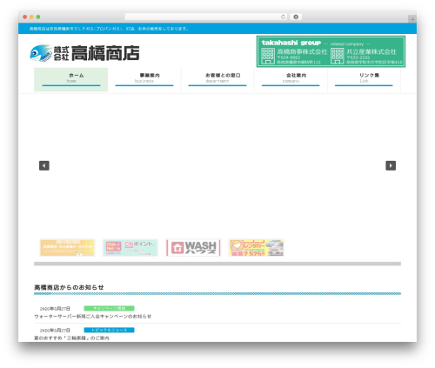Click the red close window button
The height and width of the screenshot is (368, 435).
click(x=25, y=17)
